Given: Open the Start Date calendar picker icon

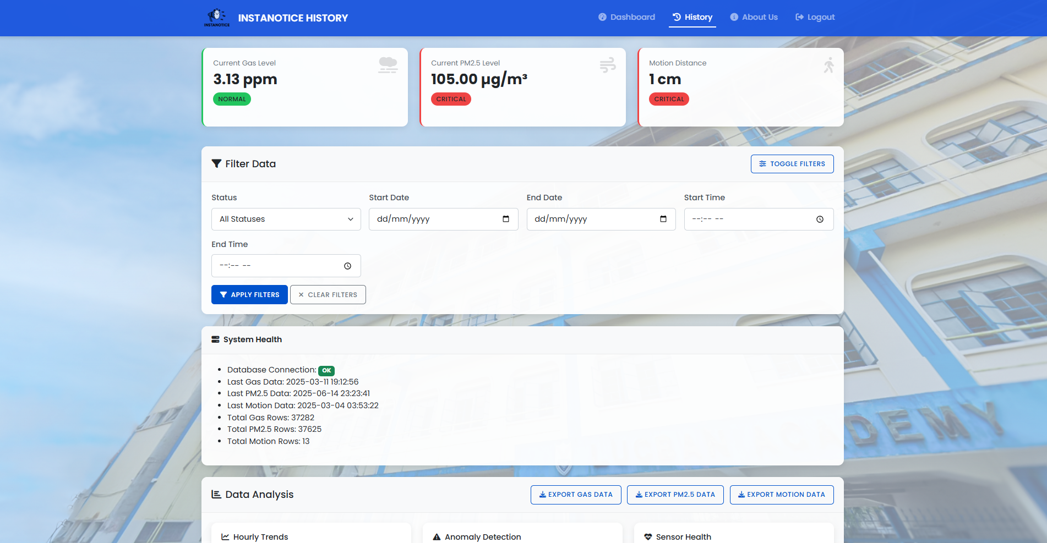Looking at the screenshot, I should click(505, 219).
